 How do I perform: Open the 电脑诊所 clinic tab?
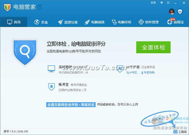[x=122, y=22]
